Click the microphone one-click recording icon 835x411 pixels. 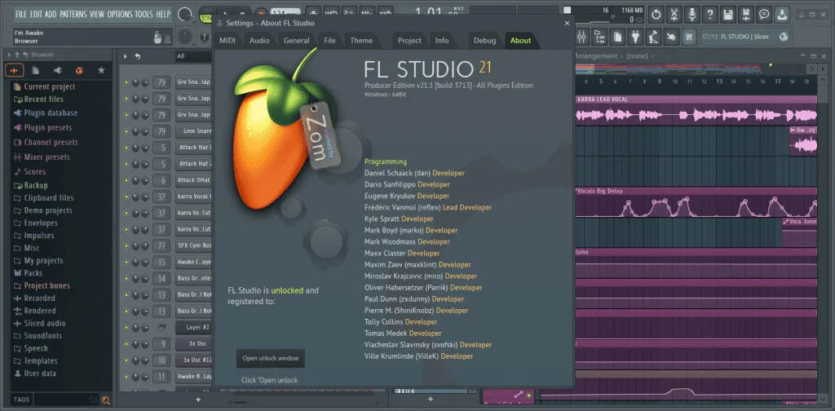click(692, 15)
